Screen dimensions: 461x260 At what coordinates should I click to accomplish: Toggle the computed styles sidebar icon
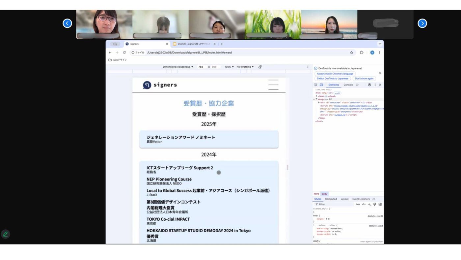[380, 204]
